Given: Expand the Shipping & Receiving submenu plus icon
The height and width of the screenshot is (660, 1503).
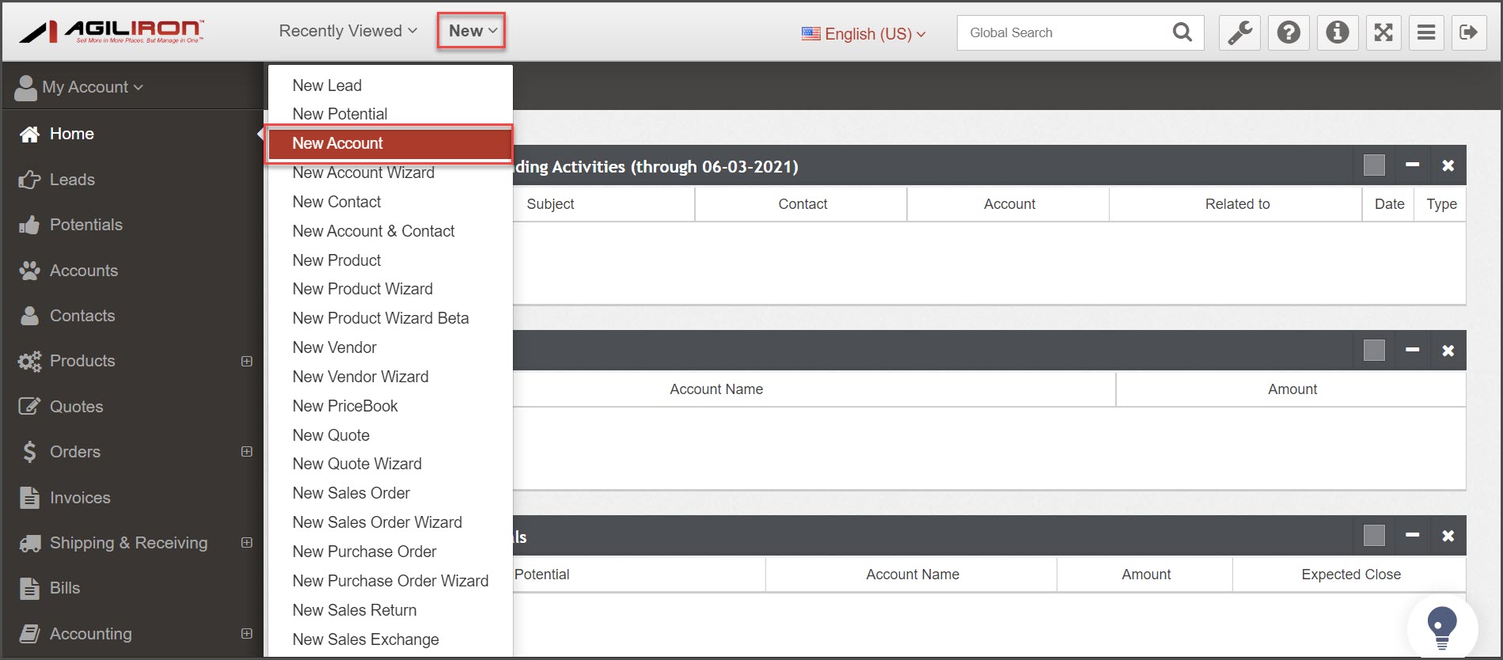Looking at the screenshot, I should [x=247, y=543].
